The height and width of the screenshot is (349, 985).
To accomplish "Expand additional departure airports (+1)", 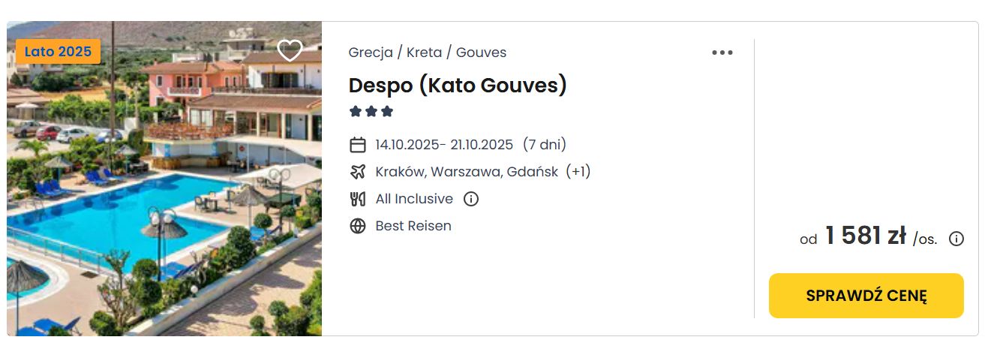I will (578, 172).
